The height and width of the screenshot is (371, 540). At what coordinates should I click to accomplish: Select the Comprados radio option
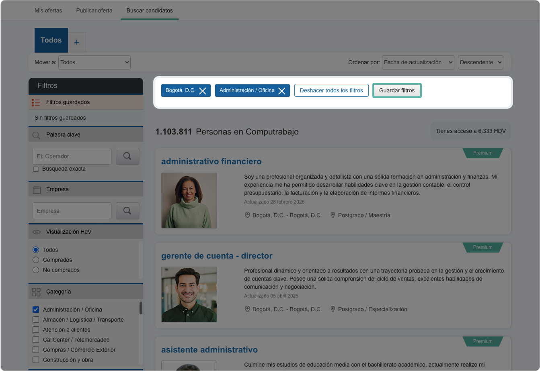pyautogui.click(x=36, y=260)
